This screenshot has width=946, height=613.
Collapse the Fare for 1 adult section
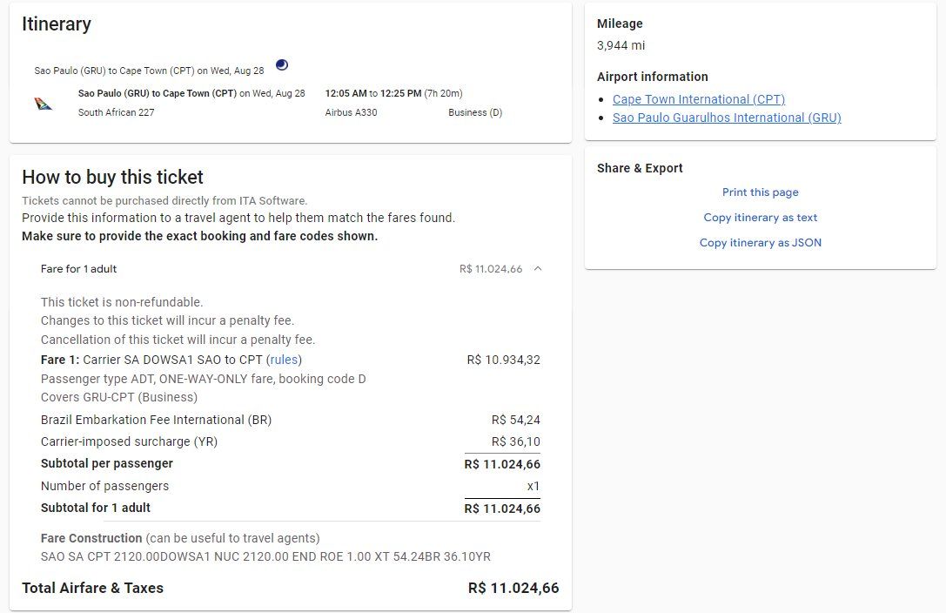point(538,269)
